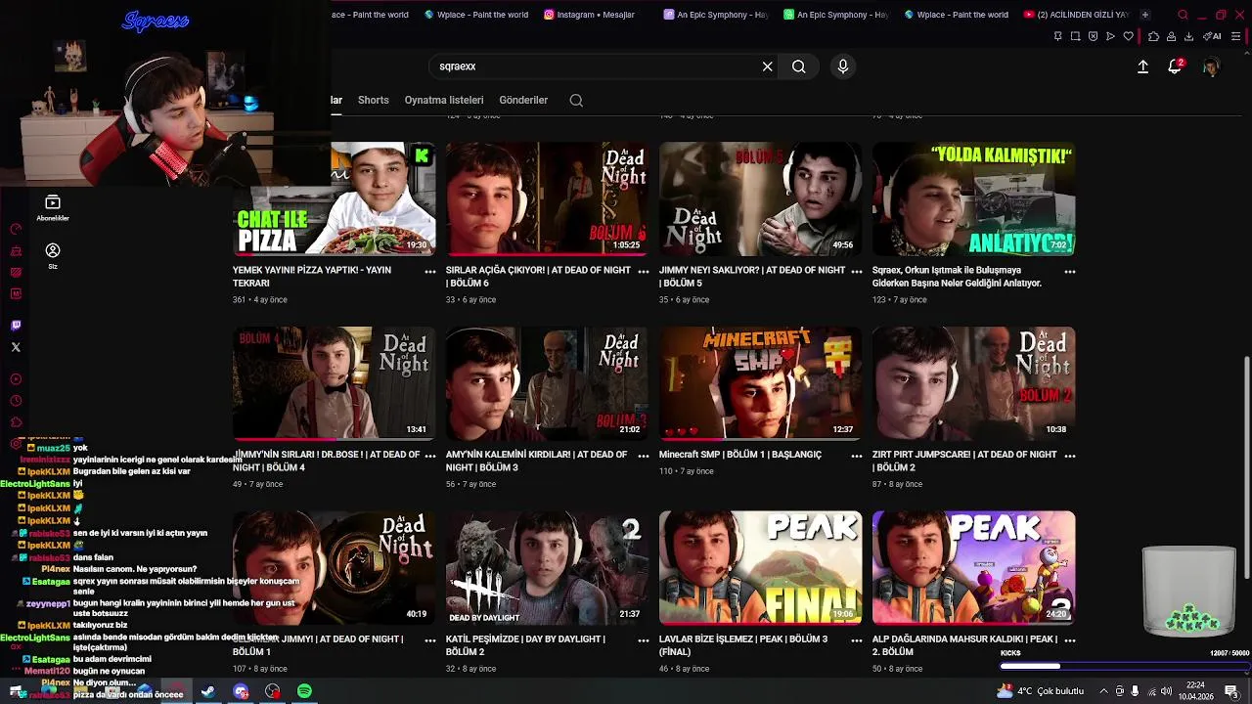This screenshot has height=704, width=1252.
Task: Open options for Orkun Işıtmak story video
Action: click(x=1070, y=272)
